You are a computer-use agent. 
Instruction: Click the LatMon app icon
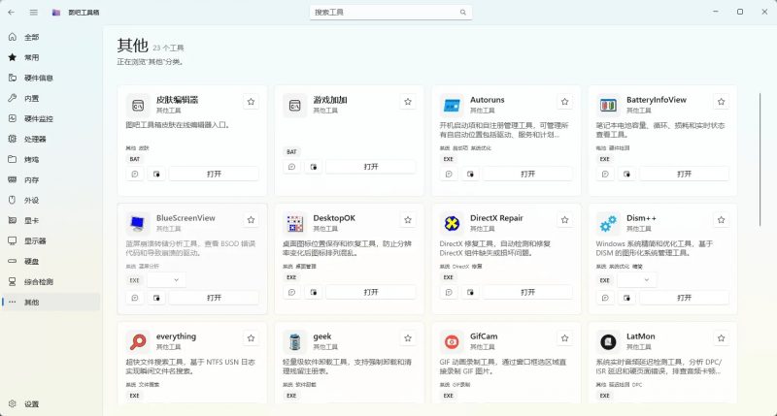click(608, 341)
